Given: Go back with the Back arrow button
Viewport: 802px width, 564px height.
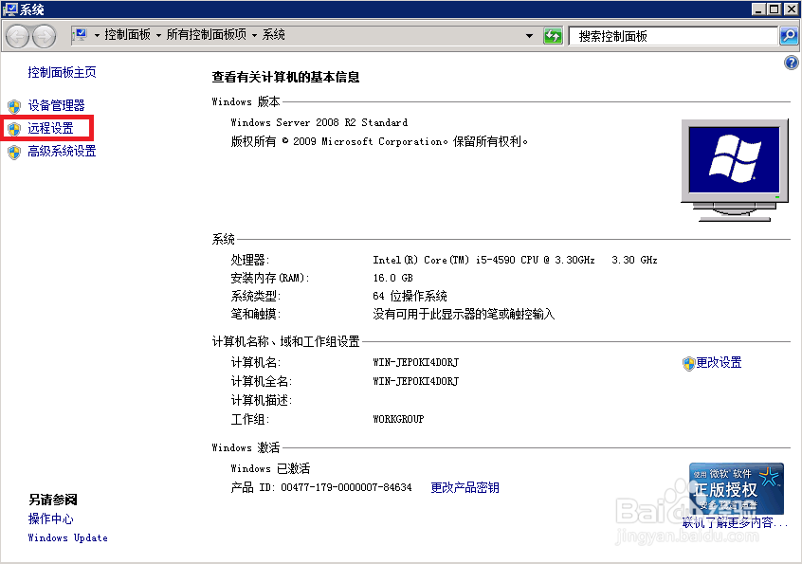Looking at the screenshot, I should 17,36.
